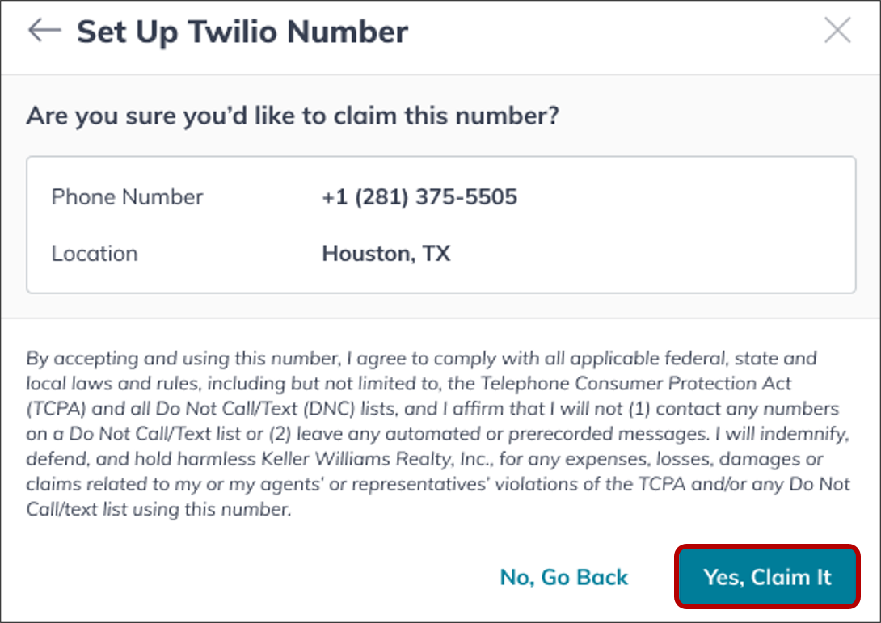The image size is (881, 623).
Task: Select the Location label
Action: [x=95, y=253]
